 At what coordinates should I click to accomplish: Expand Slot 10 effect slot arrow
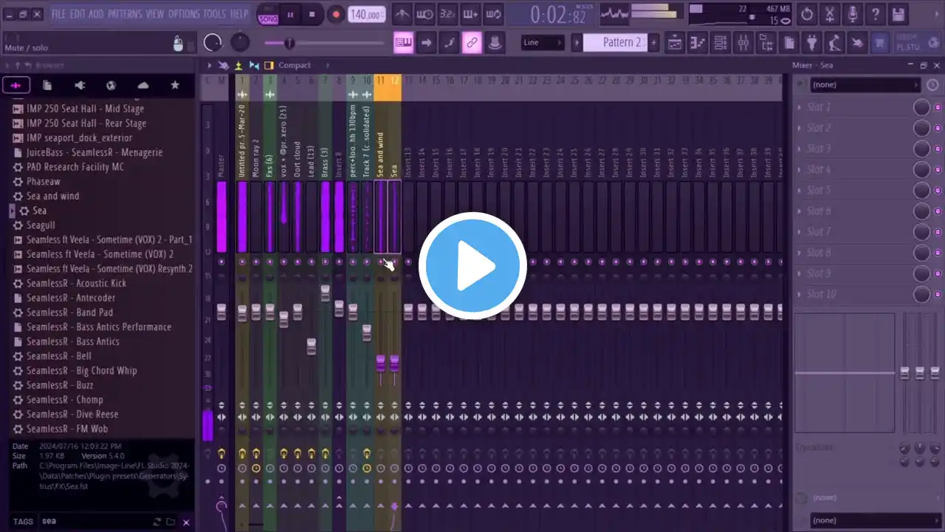click(799, 294)
